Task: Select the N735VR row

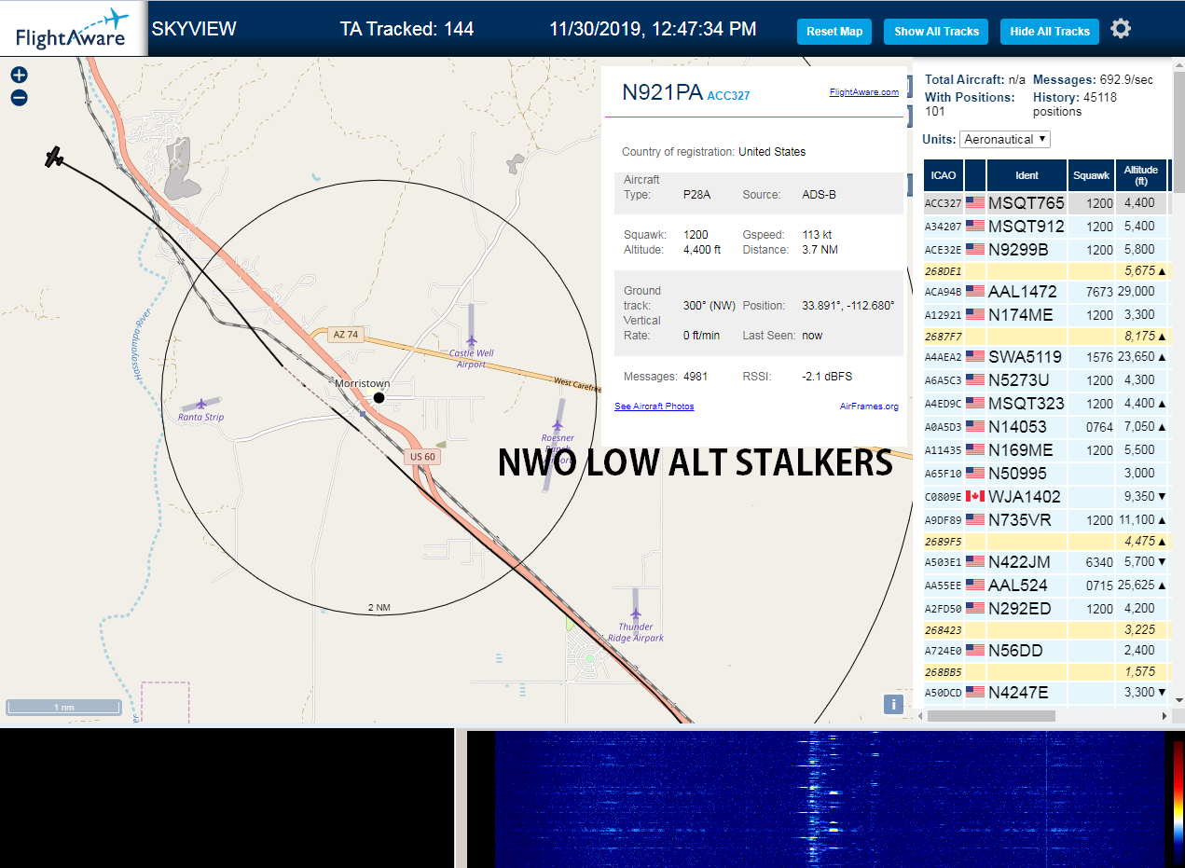Action: pos(1047,520)
